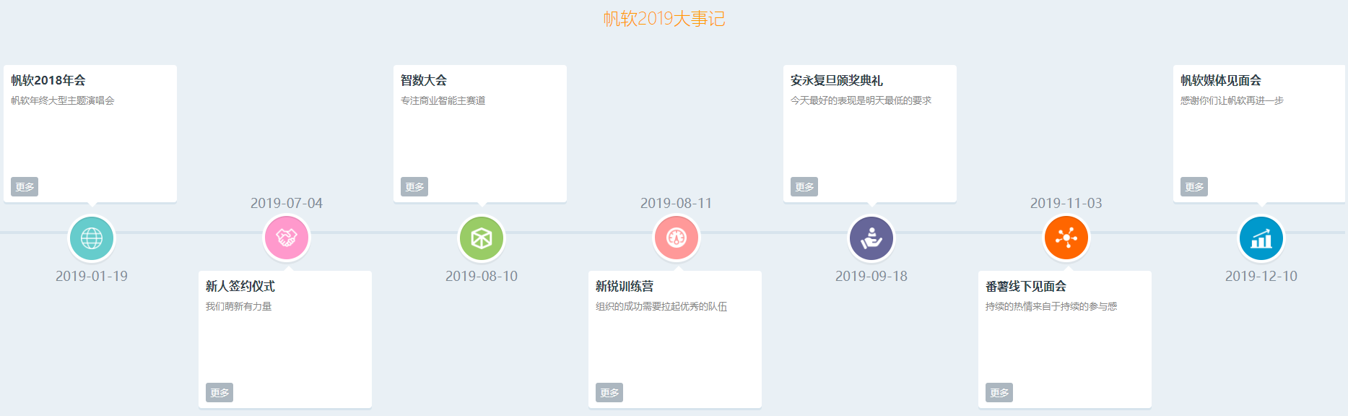Click the subtitle 专注商业智能主赛道
Viewport: 1348px width, 416px height.
[x=443, y=100]
